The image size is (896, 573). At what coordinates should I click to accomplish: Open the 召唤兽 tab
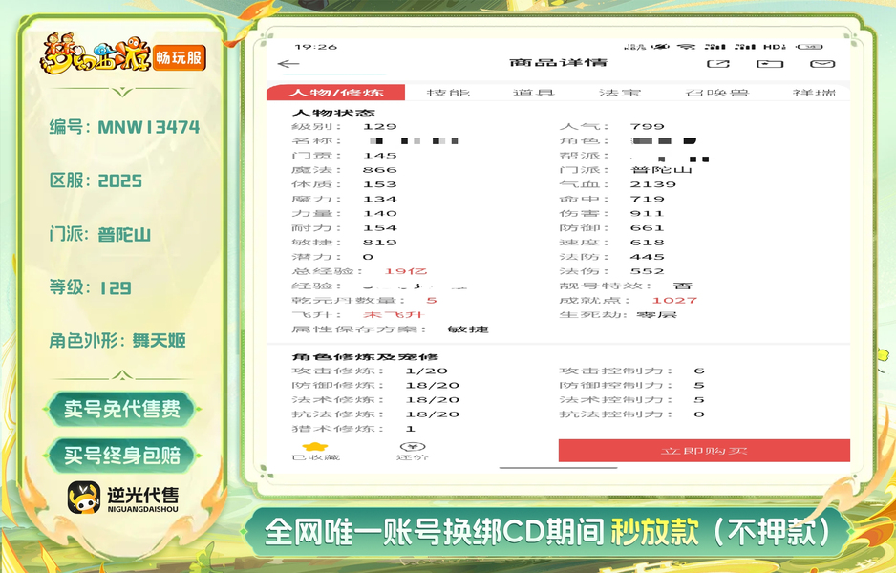(x=716, y=93)
